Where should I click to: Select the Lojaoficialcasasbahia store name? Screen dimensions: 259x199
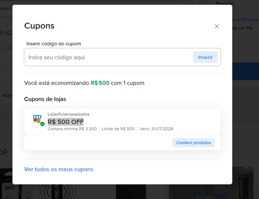69,114
